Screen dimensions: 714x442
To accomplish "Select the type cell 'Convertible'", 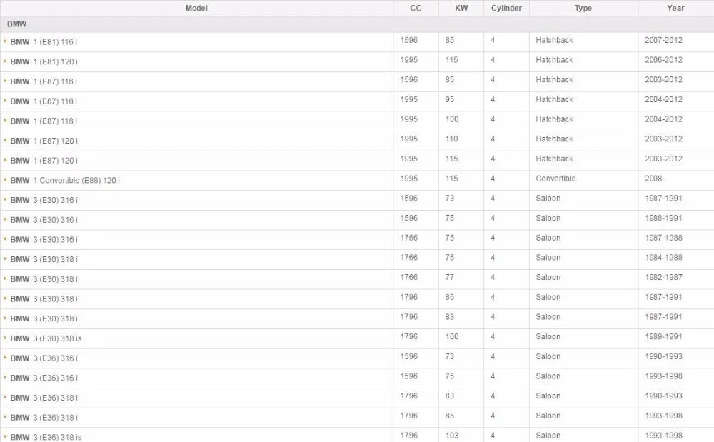I will (555, 179).
